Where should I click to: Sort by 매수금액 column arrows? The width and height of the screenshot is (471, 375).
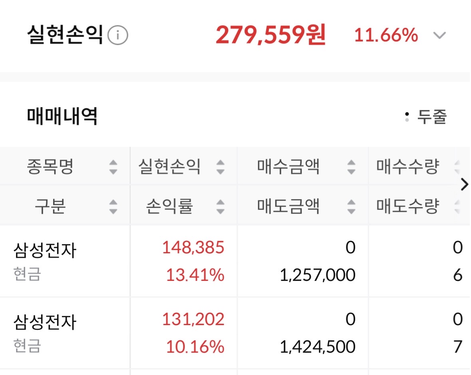(x=351, y=167)
